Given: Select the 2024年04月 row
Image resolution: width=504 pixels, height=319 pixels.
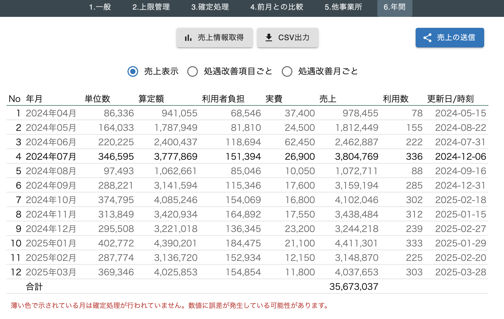Looking at the screenshot, I should point(247,113).
